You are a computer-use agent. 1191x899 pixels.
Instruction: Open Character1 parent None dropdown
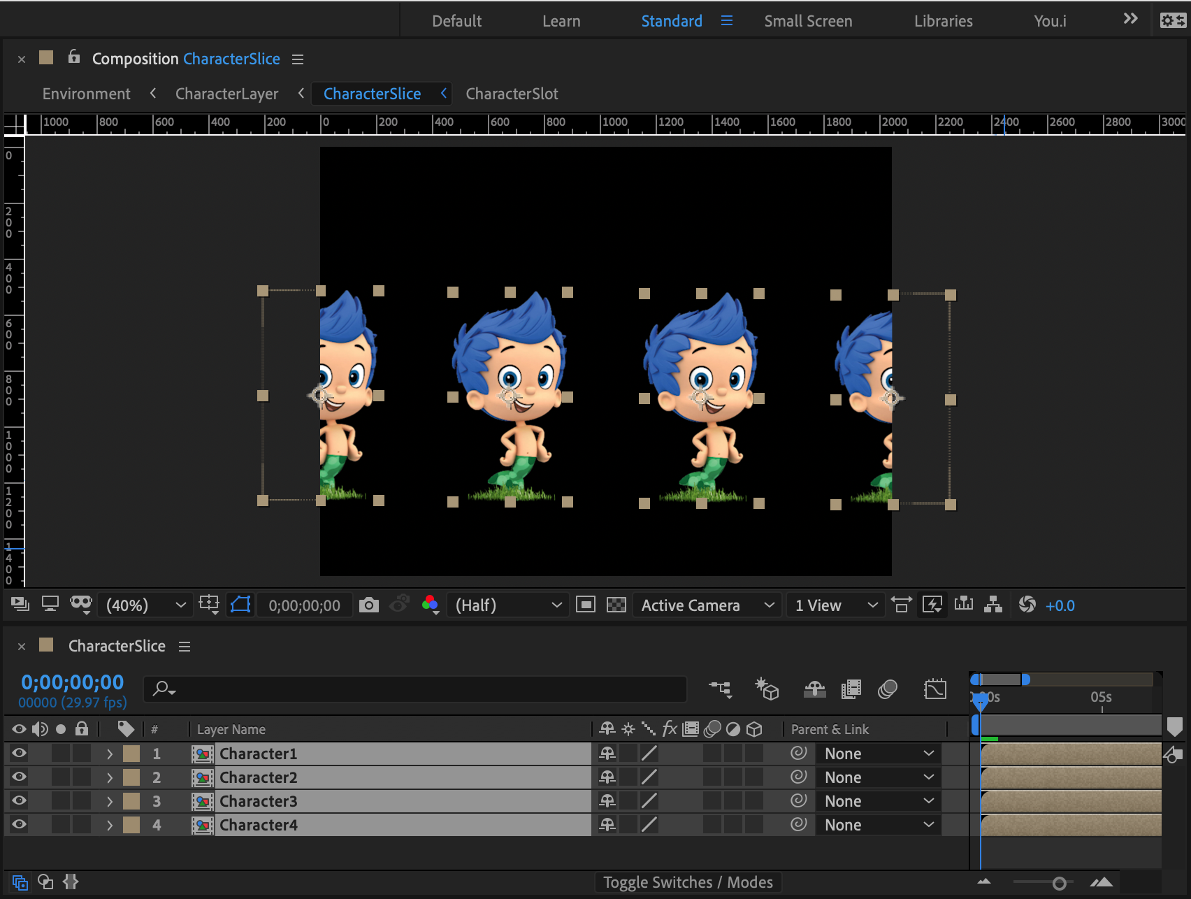point(879,754)
